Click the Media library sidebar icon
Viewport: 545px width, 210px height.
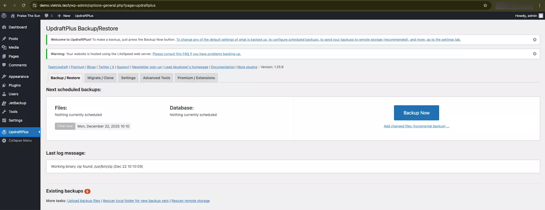pos(4,48)
